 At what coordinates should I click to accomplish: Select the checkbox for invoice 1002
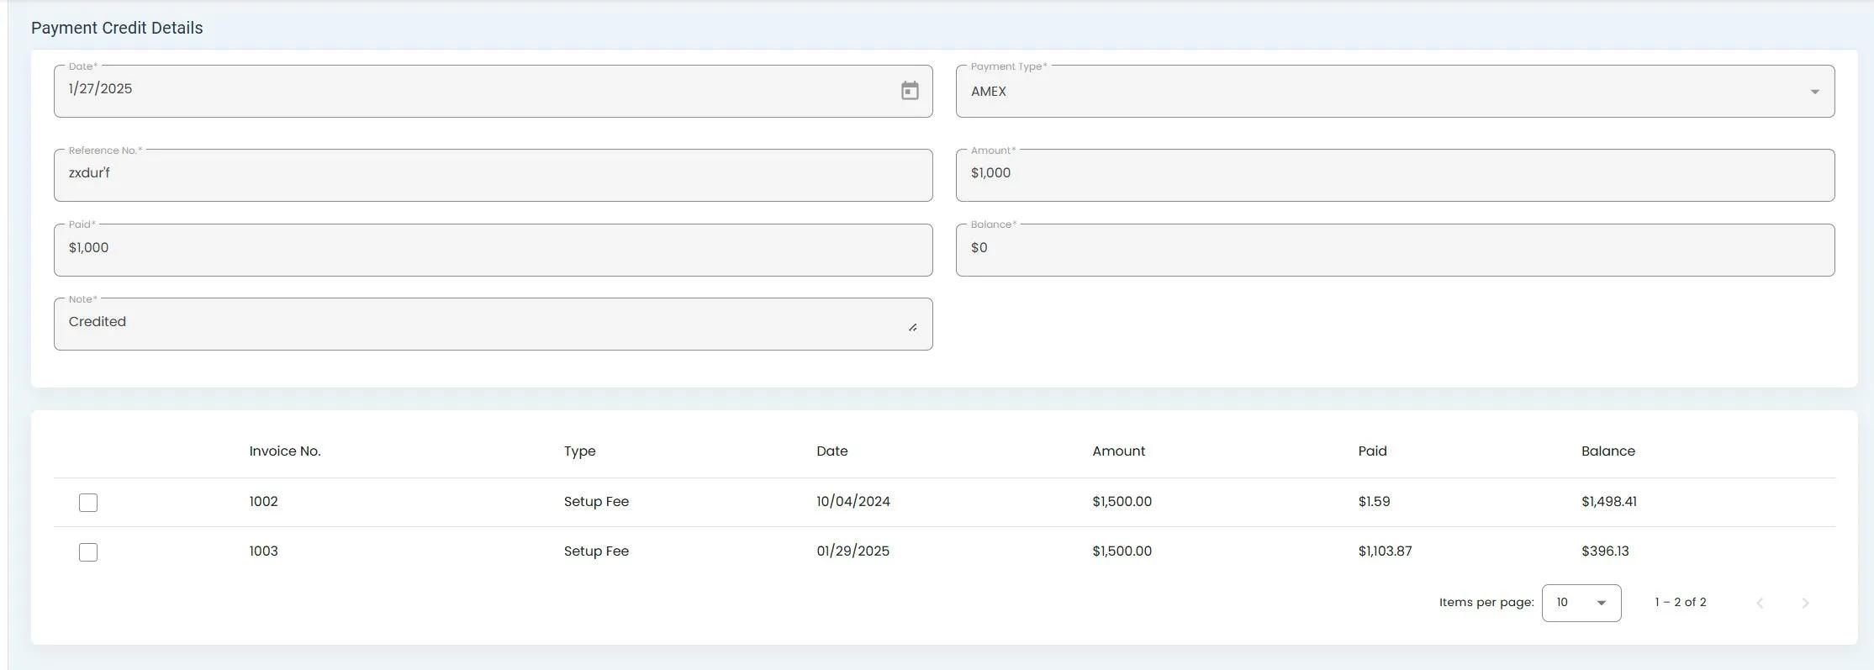click(88, 503)
